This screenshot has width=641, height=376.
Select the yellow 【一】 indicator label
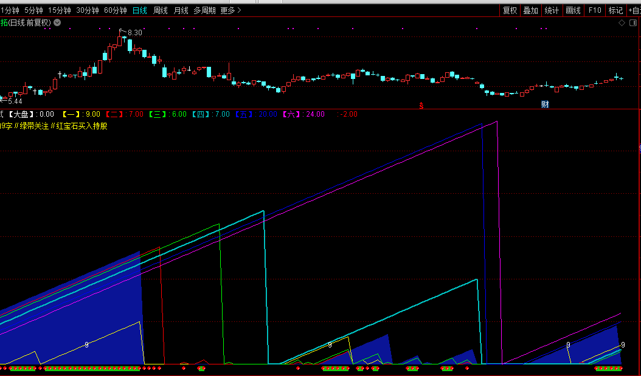72,114
